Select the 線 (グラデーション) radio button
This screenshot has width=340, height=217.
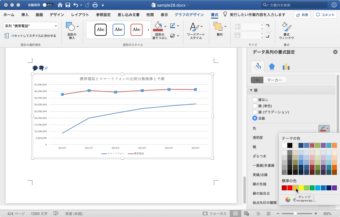tap(255, 112)
